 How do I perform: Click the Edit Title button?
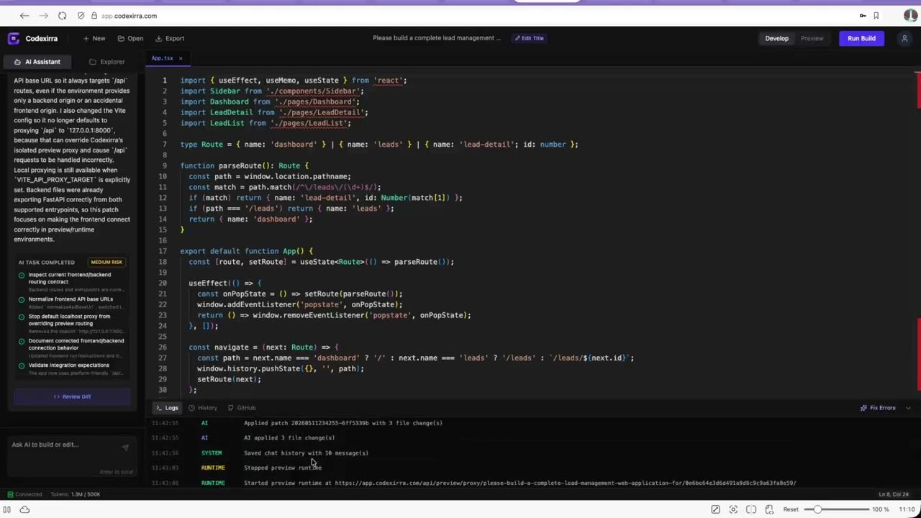[x=529, y=38]
